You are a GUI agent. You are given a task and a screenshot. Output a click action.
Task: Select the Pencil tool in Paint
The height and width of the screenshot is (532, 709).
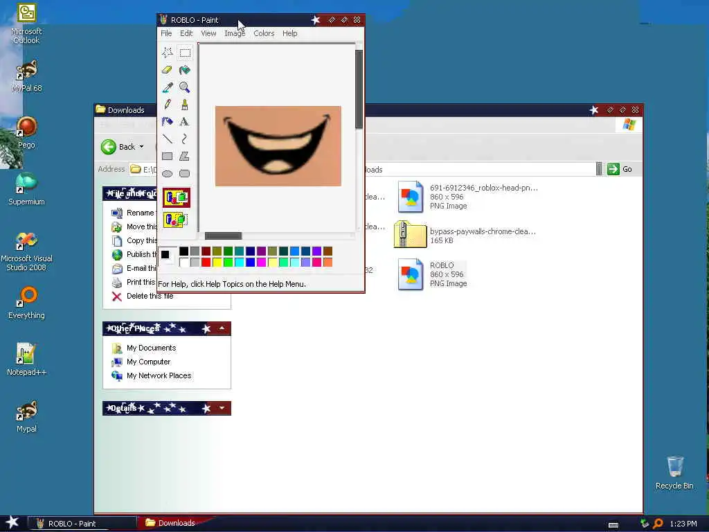pyautogui.click(x=168, y=105)
